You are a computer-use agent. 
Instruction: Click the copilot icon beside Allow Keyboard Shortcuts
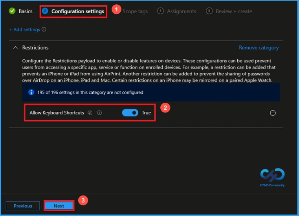tap(90, 113)
